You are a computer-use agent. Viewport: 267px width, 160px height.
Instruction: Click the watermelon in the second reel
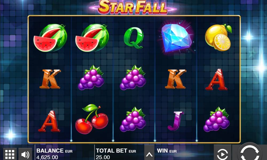pyautogui.click(x=92, y=38)
